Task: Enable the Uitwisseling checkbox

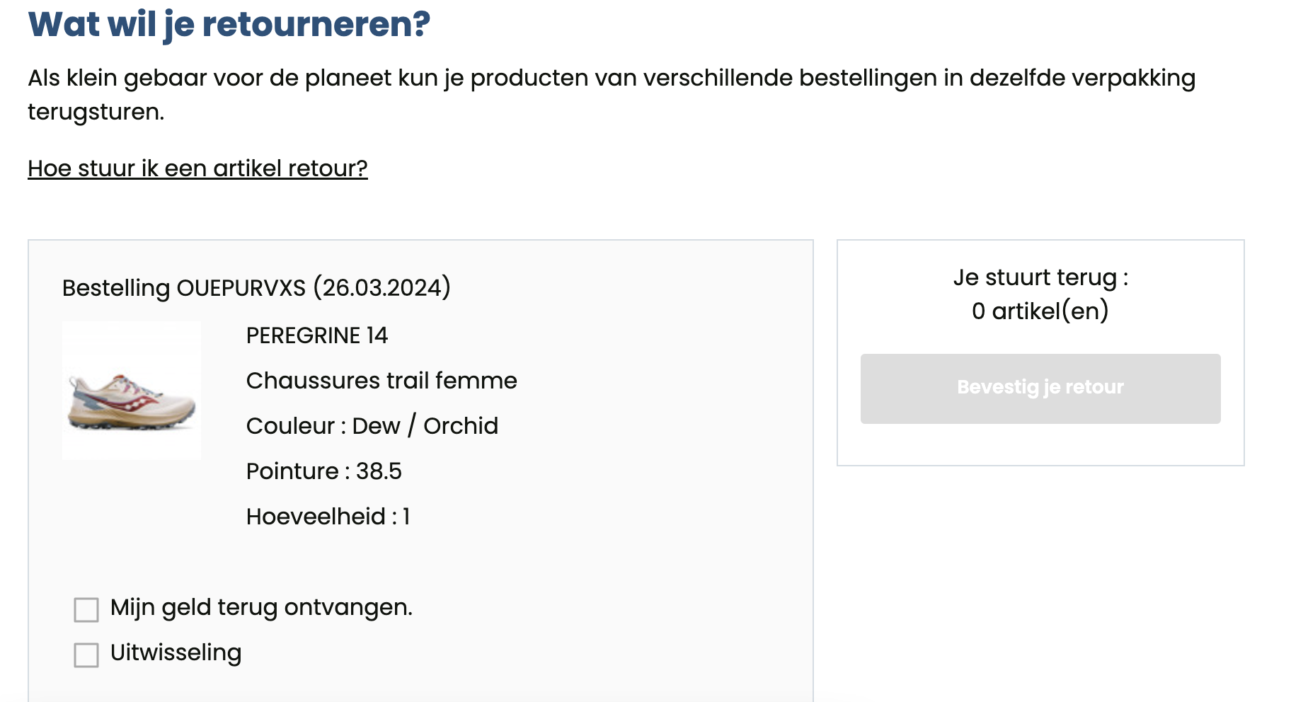Action: coord(86,655)
